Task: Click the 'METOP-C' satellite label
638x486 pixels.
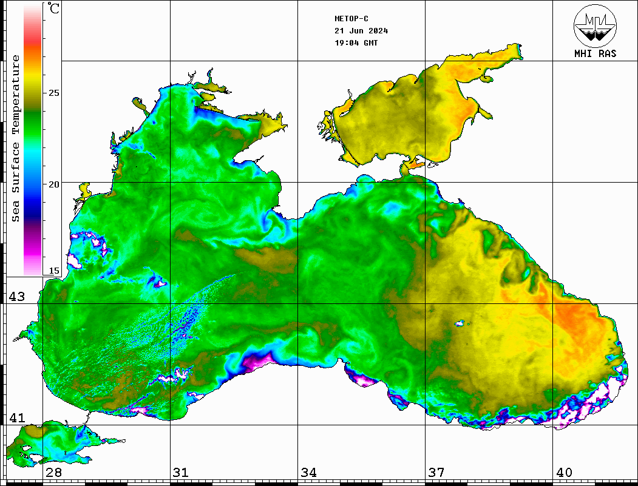Action: [x=351, y=19]
